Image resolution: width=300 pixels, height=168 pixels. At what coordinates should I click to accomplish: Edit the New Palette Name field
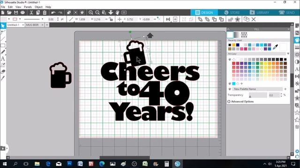tap(257, 89)
